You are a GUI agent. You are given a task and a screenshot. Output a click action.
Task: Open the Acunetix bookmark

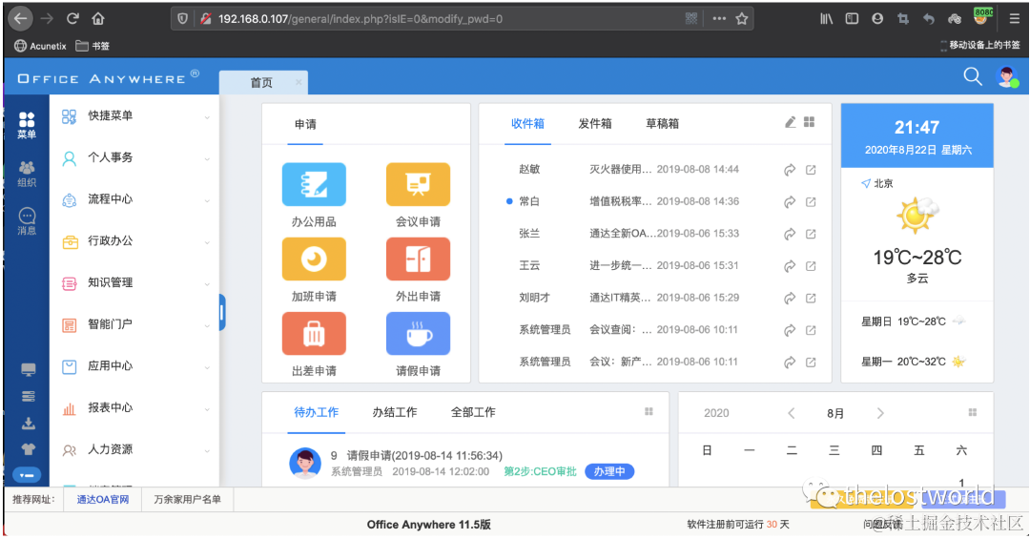41,46
